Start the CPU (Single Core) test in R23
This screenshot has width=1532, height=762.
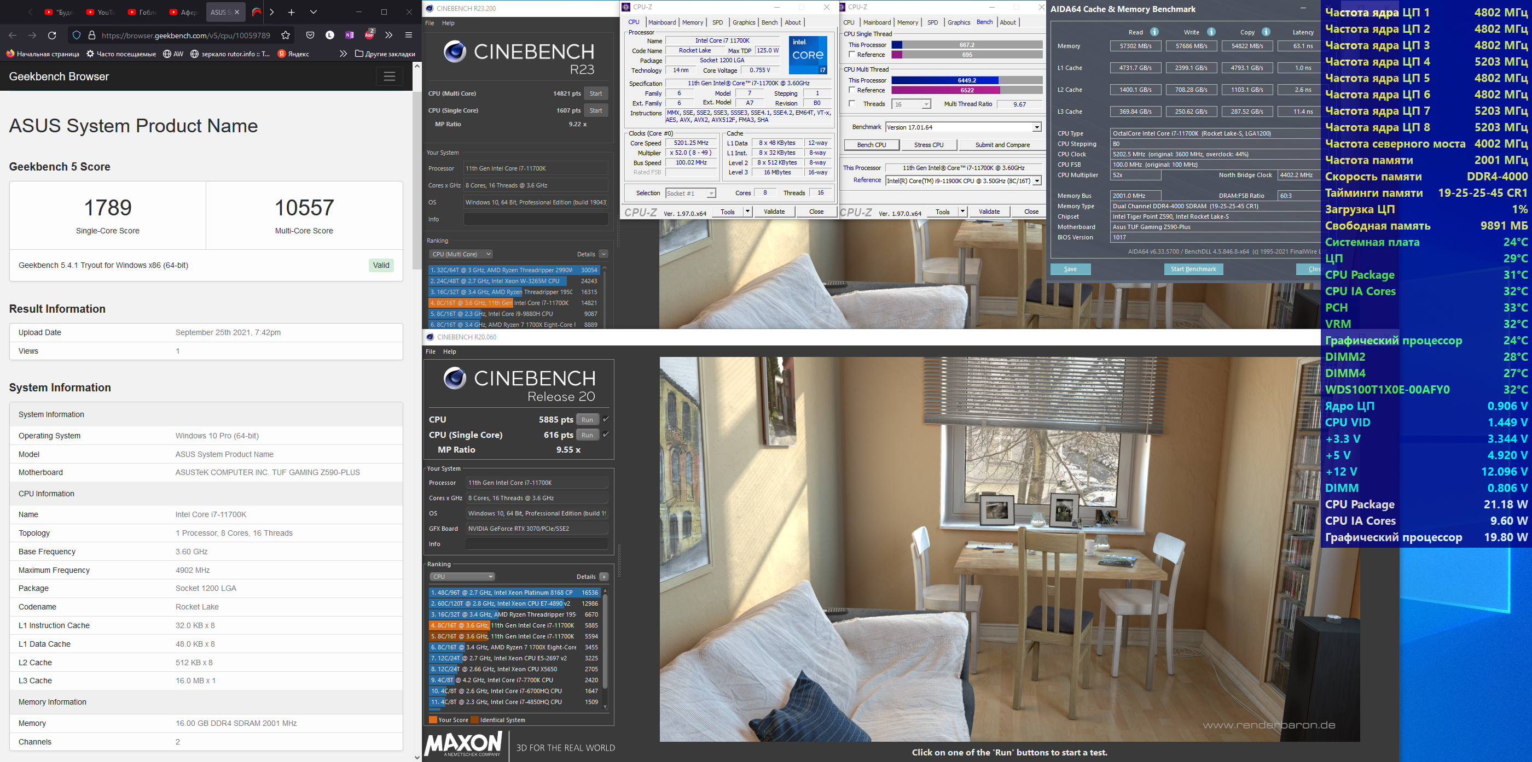click(596, 110)
